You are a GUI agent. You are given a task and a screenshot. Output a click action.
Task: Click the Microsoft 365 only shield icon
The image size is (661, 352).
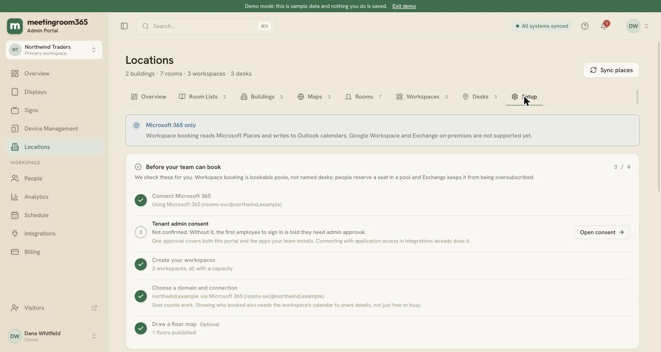[136, 125]
